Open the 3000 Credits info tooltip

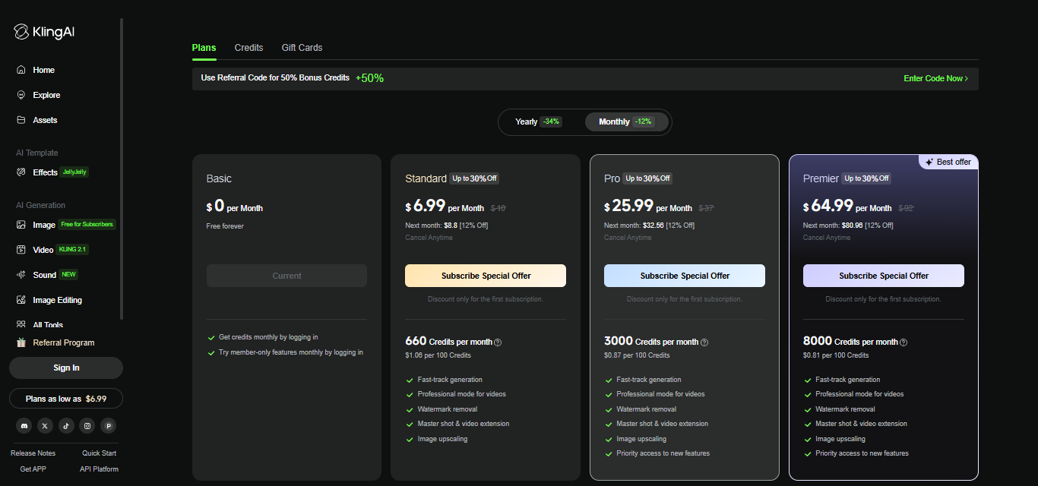[x=704, y=342]
